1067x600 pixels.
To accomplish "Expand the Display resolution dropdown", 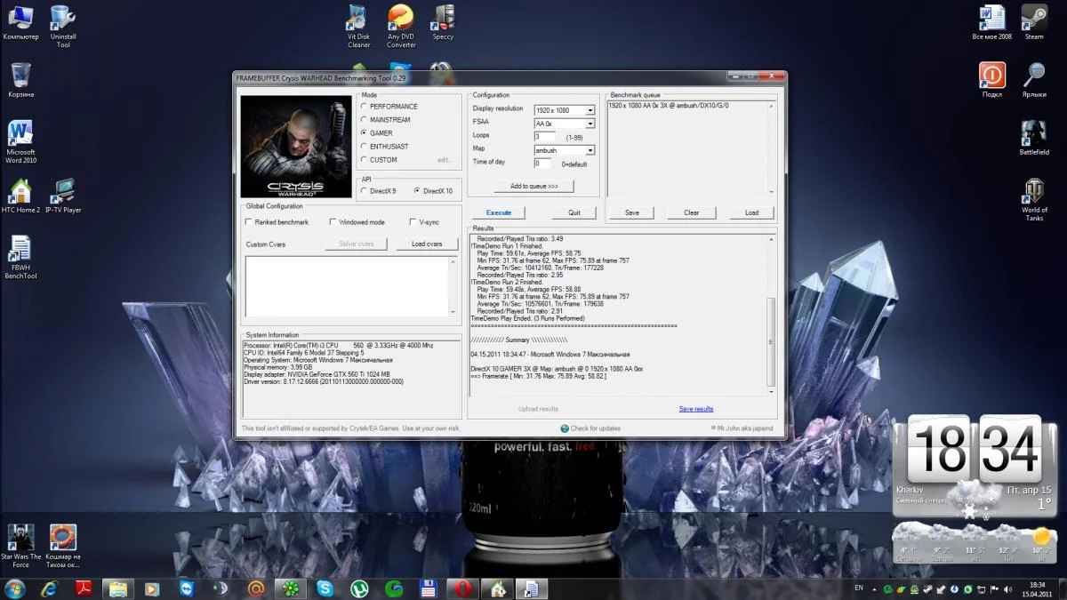I will pyautogui.click(x=590, y=110).
